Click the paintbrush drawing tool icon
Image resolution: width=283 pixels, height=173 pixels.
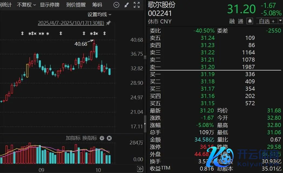pyautogui.click(x=127, y=5)
